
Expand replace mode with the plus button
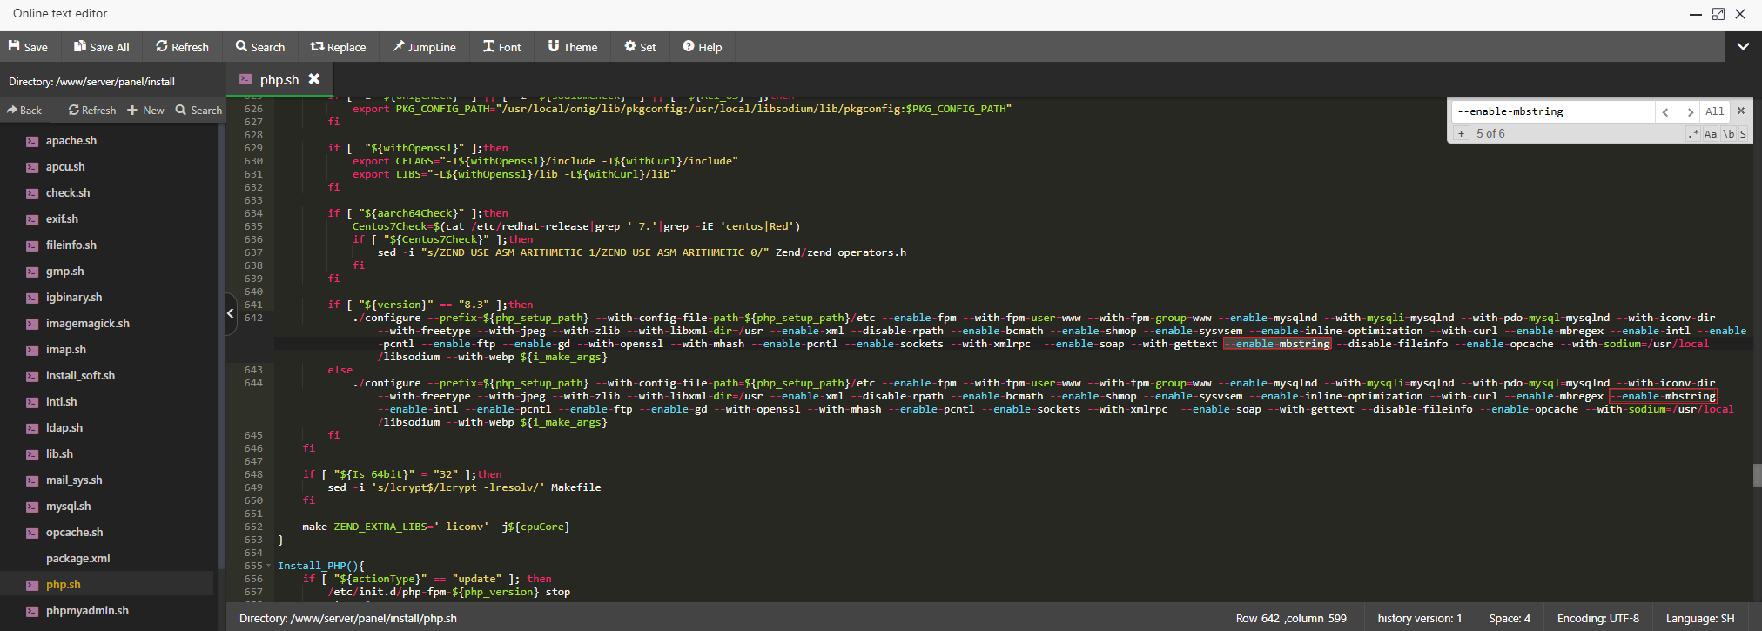point(1462,133)
